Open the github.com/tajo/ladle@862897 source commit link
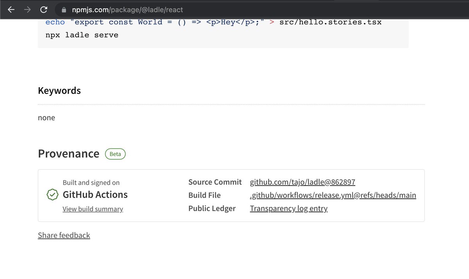The height and width of the screenshot is (279, 469). pos(303,182)
